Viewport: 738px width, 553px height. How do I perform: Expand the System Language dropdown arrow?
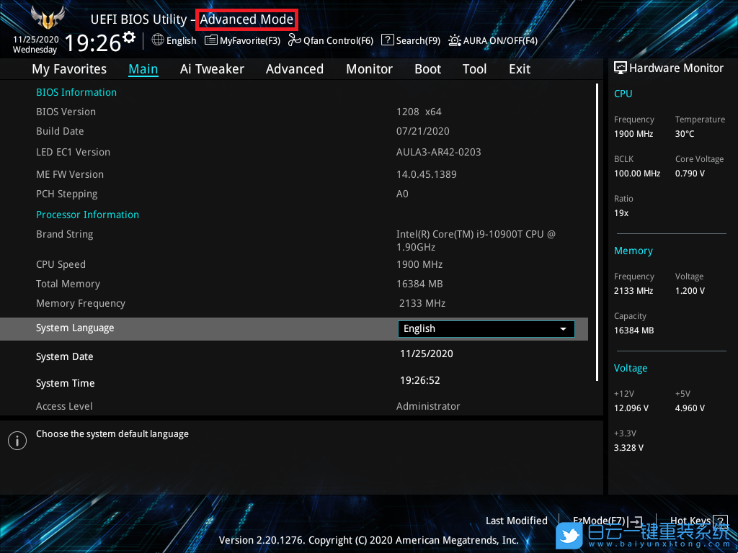tap(563, 329)
